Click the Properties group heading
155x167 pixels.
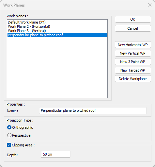16,104
